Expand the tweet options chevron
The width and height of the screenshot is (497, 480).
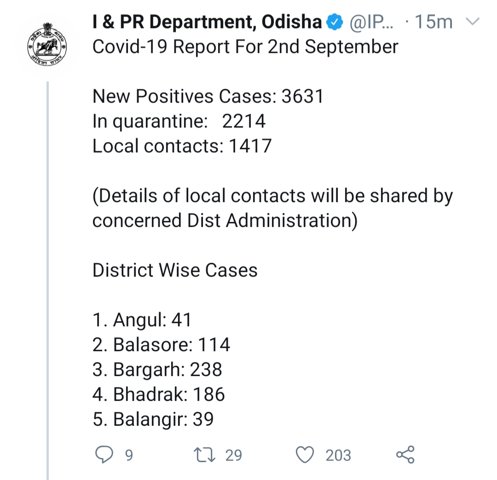point(473,22)
